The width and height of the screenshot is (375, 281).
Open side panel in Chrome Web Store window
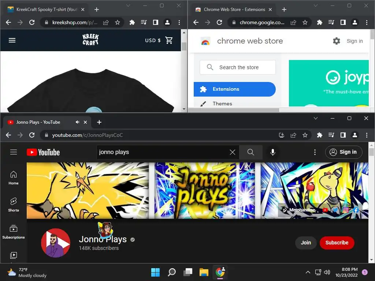pyautogui.click(x=343, y=22)
